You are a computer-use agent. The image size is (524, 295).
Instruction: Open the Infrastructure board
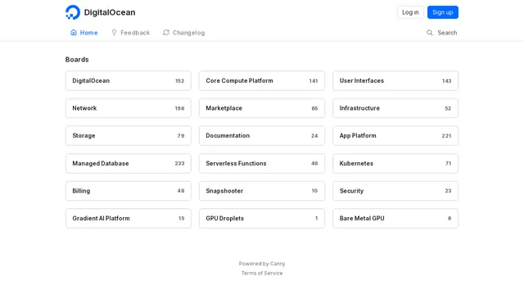point(395,108)
